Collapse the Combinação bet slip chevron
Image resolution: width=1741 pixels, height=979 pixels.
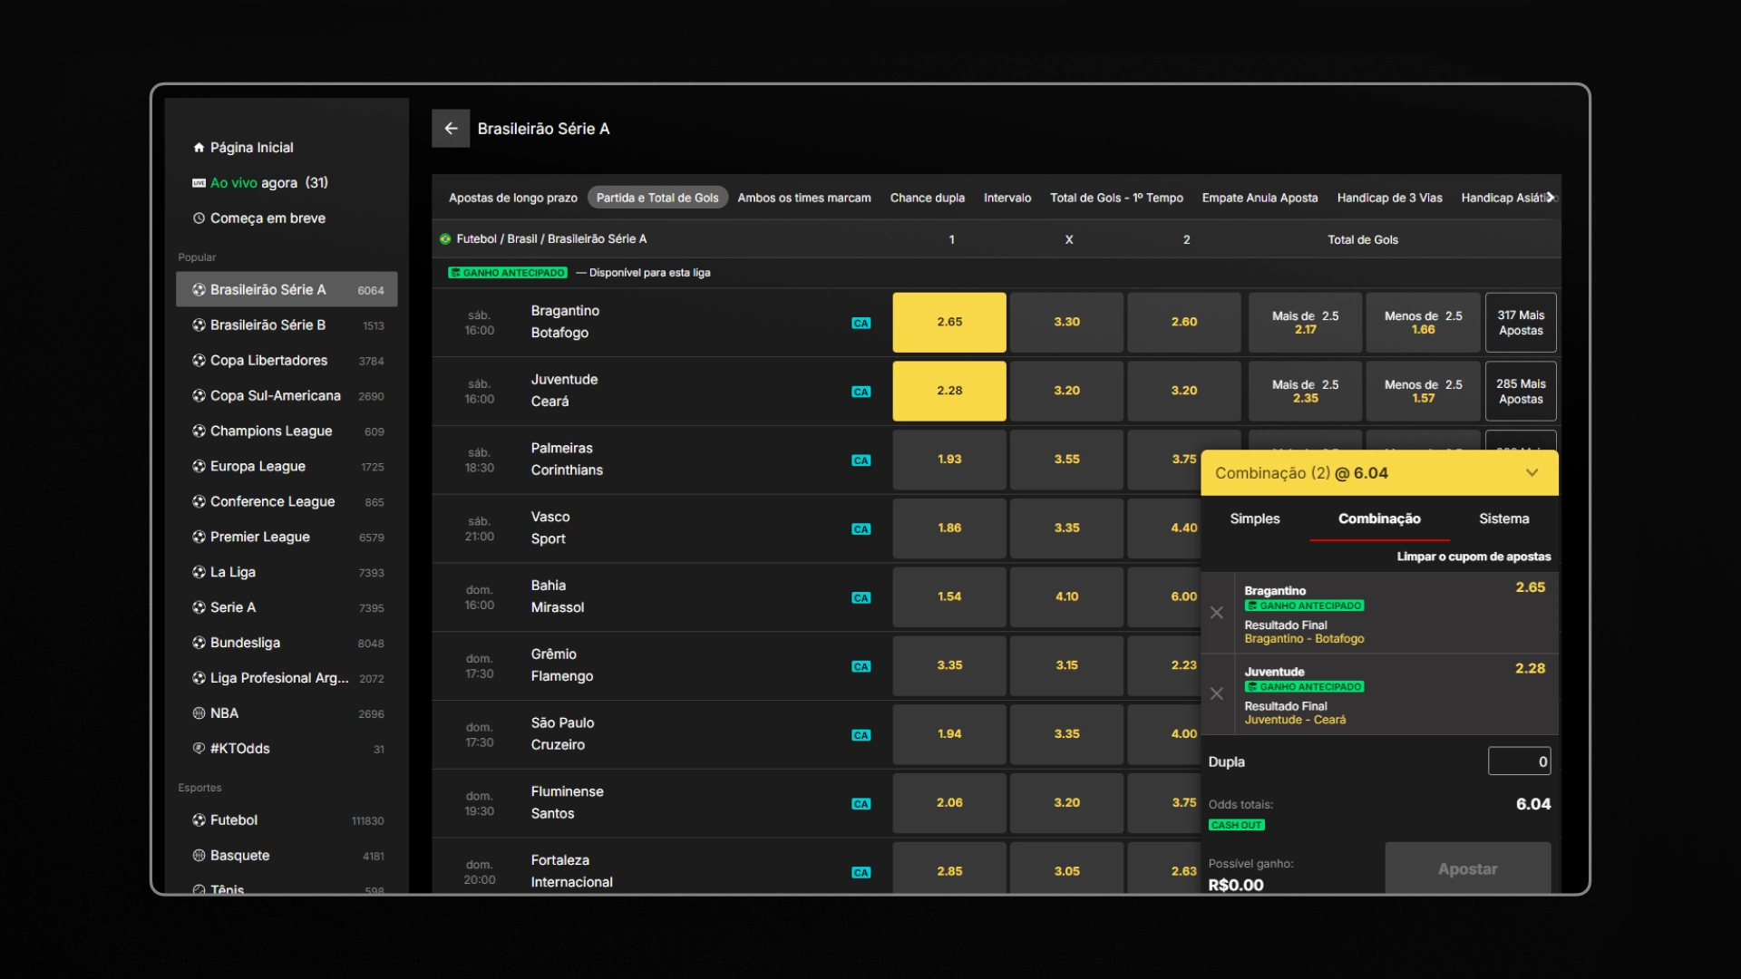pyautogui.click(x=1532, y=473)
